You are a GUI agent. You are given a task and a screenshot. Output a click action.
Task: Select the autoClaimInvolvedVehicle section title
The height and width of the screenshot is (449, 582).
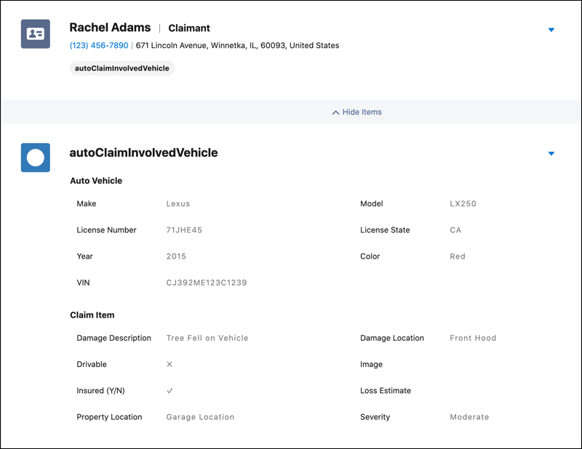point(143,153)
